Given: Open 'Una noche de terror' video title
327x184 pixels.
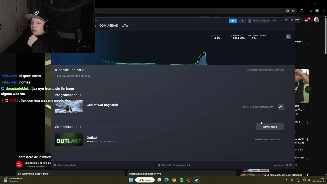Looking at the screenshot, I should [x=286, y=175].
